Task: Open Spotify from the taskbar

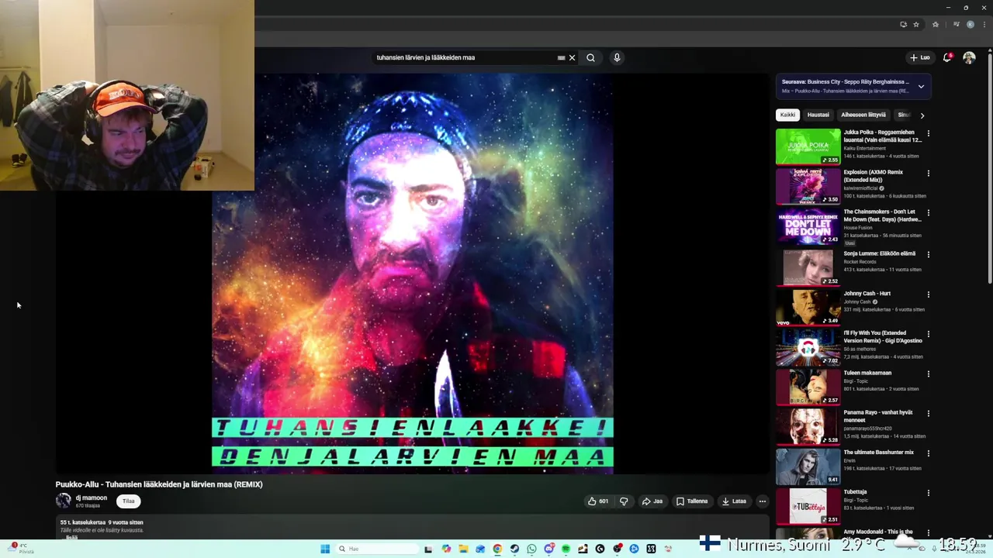Action: point(566,549)
